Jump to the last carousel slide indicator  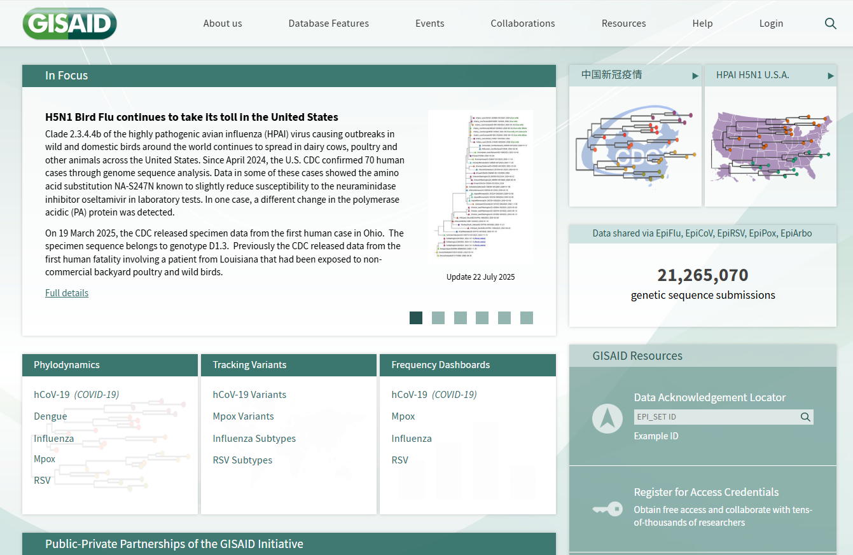tap(526, 318)
